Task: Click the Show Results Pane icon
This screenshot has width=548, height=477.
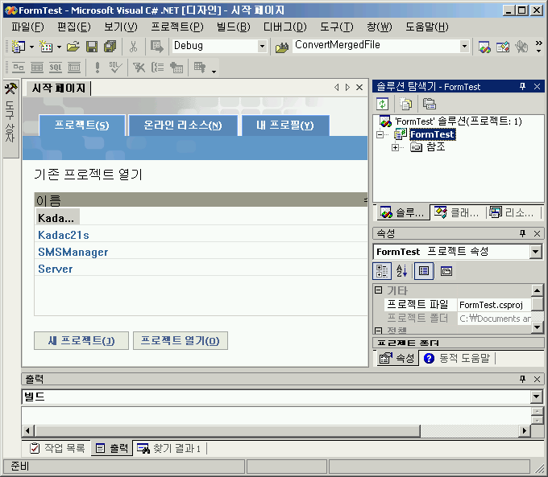Action: coord(74,68)
